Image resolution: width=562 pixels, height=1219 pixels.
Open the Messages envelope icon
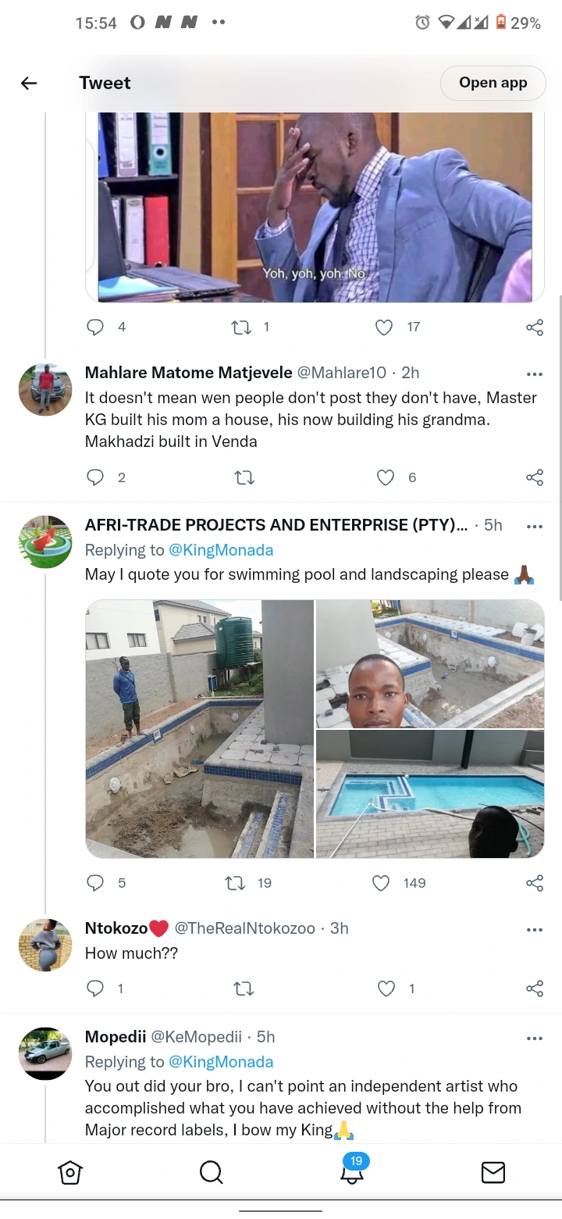coord(493,1172)
